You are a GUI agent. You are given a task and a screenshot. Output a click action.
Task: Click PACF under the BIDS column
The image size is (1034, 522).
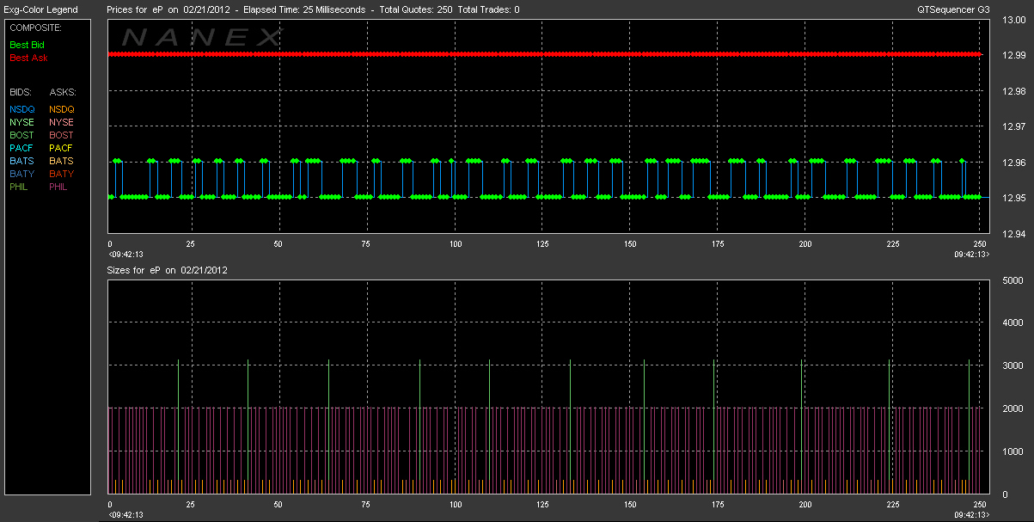[21, 148]
